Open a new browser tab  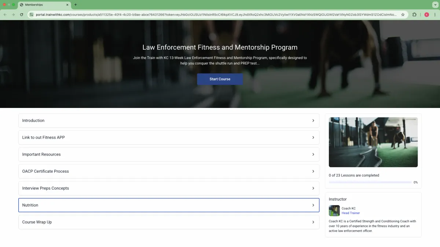(x=76, y=5)
